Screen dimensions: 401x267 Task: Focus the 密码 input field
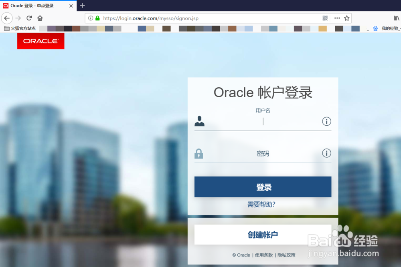click(x=263, y=154)
